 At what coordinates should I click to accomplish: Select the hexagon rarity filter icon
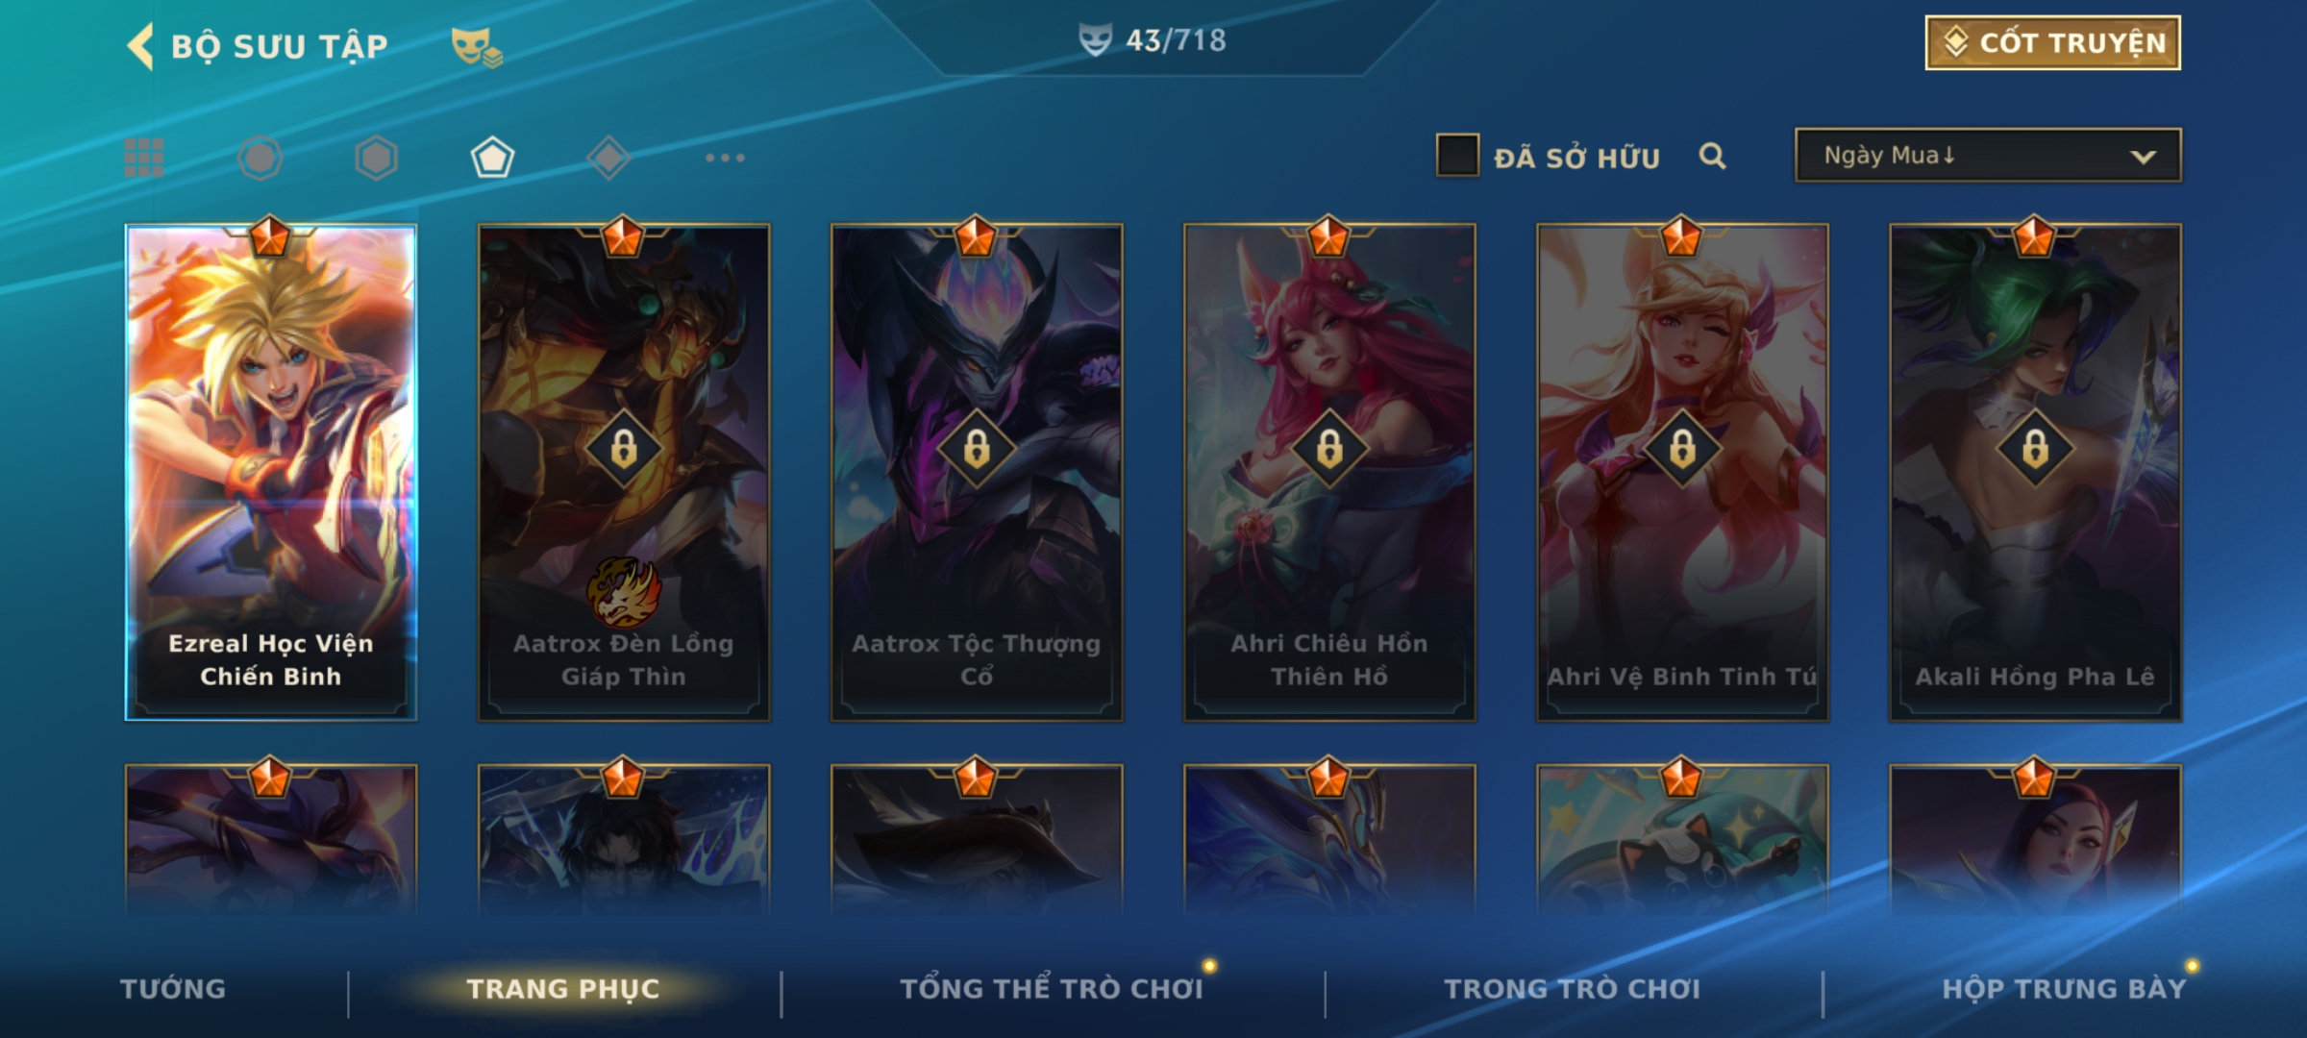(x=376, y=158)
